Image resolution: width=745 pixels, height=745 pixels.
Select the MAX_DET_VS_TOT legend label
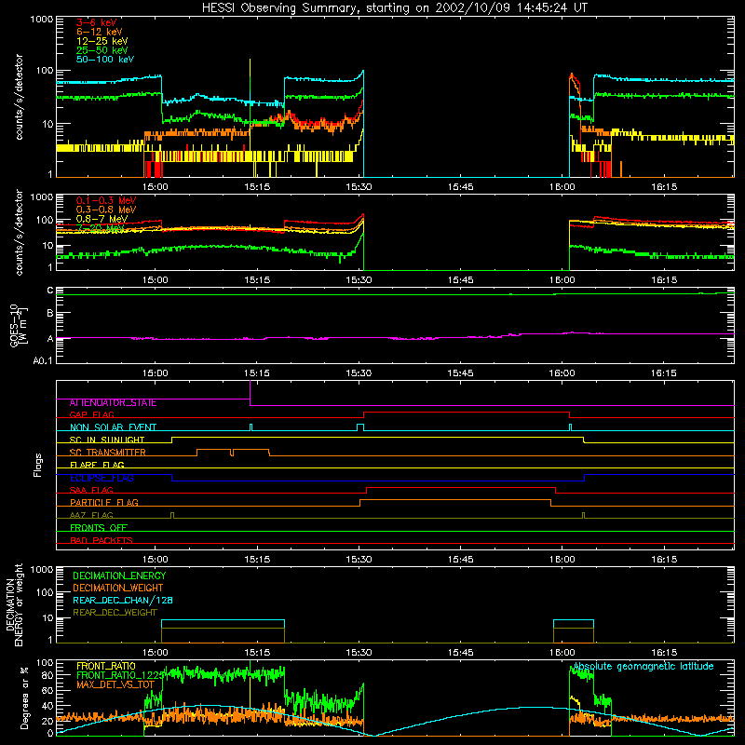tap(115, 684)
